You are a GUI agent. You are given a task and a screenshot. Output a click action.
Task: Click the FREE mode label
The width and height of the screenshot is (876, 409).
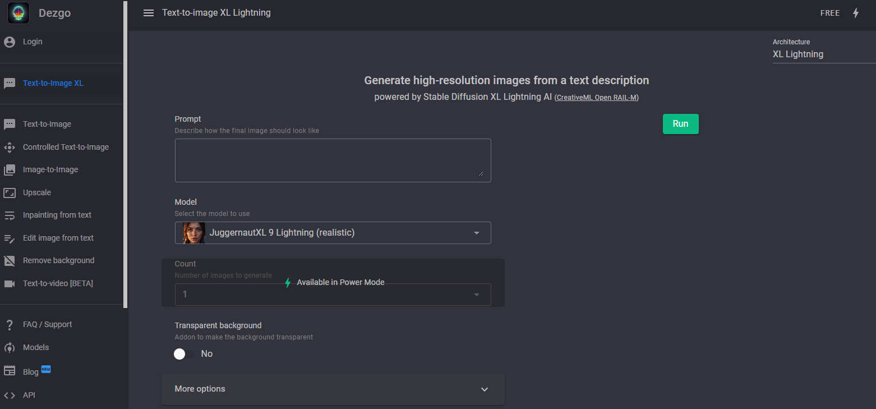point(830,13)
